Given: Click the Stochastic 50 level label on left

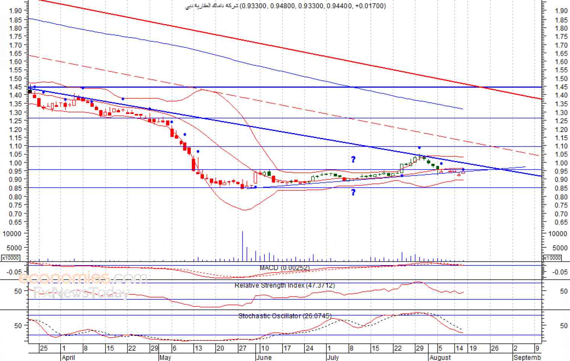Looking at the screenshot, I should pos(18,326).
